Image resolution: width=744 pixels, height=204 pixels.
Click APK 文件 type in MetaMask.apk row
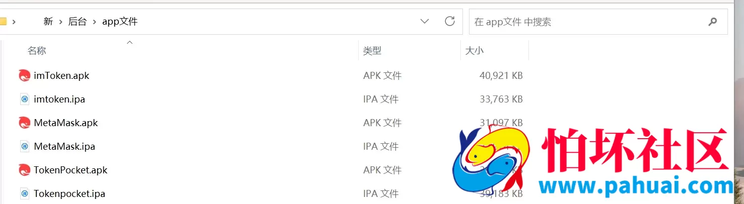click(x=382, y=123)
